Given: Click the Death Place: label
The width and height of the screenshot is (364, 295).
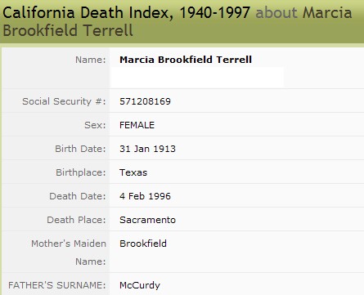Looking at the screenshot, I should pos(76,220).
